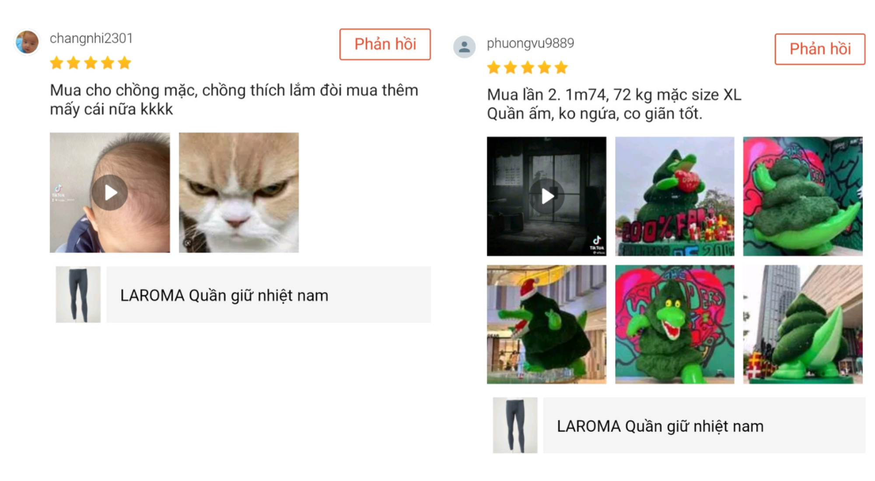875x481 pixels.
Task: Open crocodile tail photo against pink heart mural
Action: click(x=803, y=196)
